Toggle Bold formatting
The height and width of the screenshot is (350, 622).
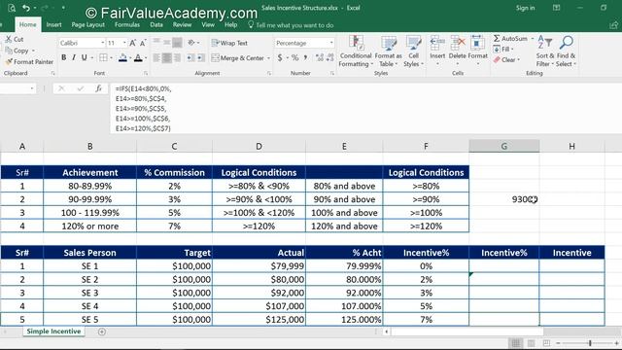click(63, 58)
